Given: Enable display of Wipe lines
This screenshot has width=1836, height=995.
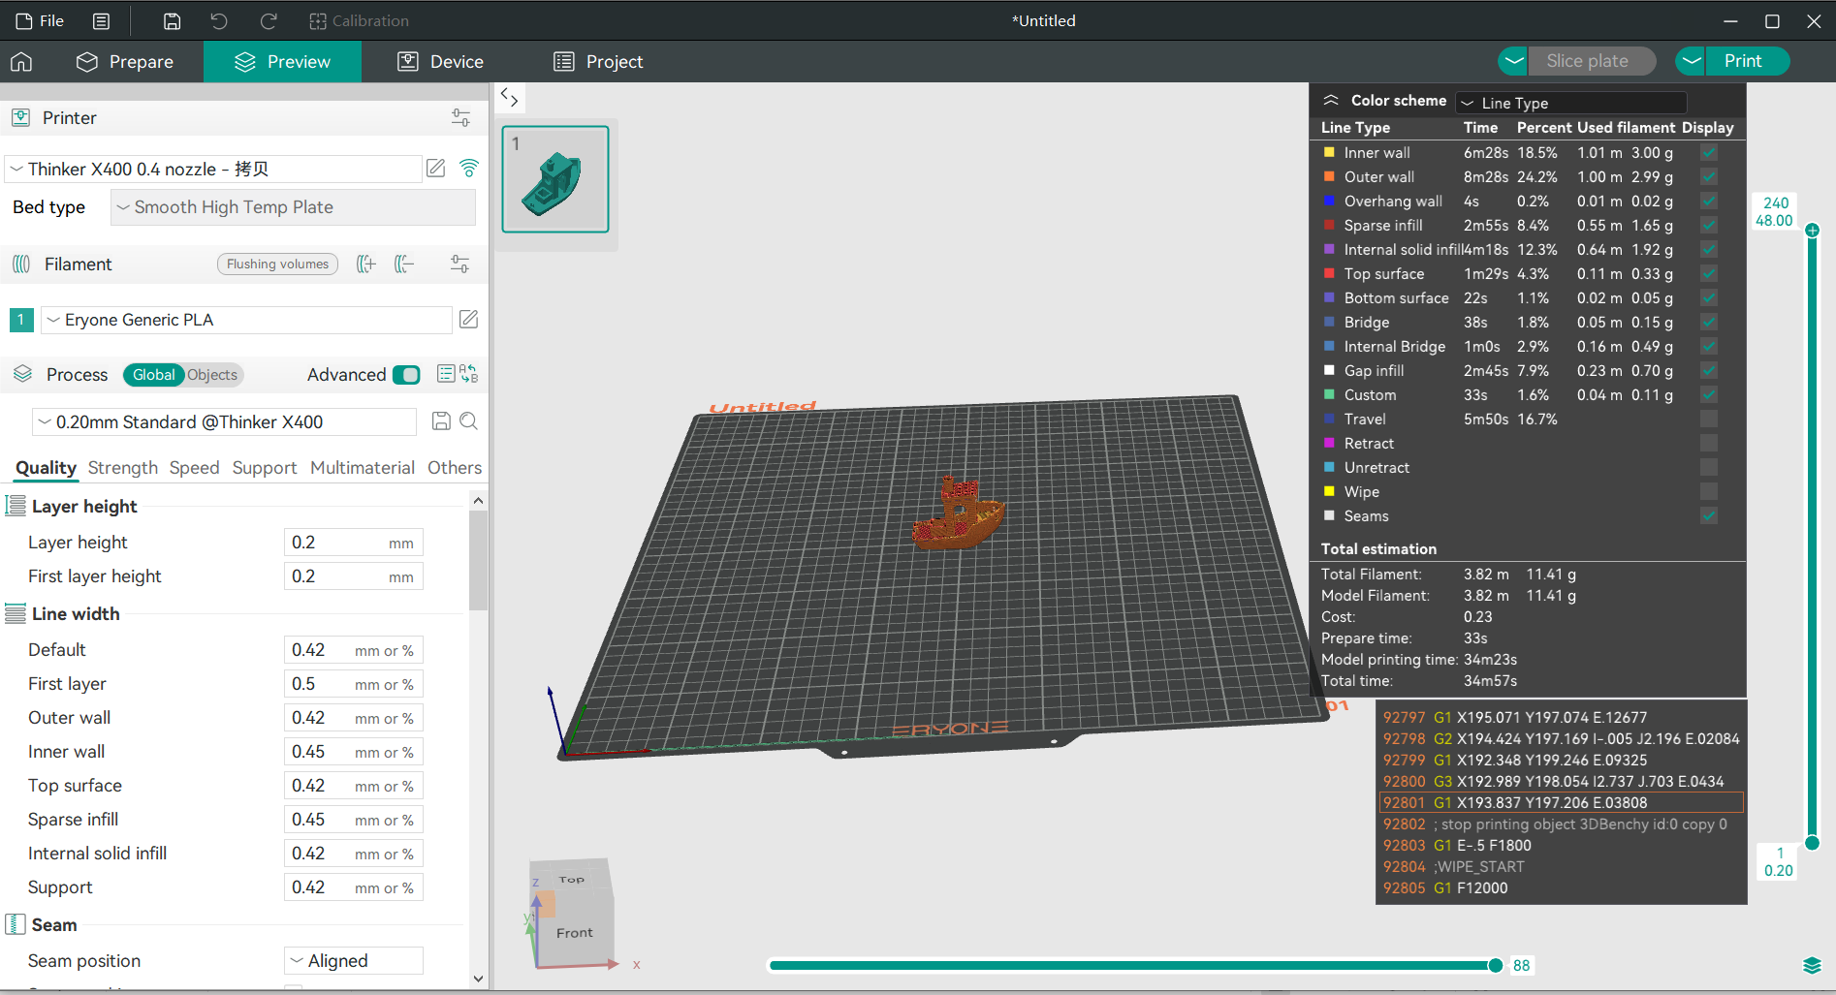Looking at the screenshot, I should coord(1709,491).
